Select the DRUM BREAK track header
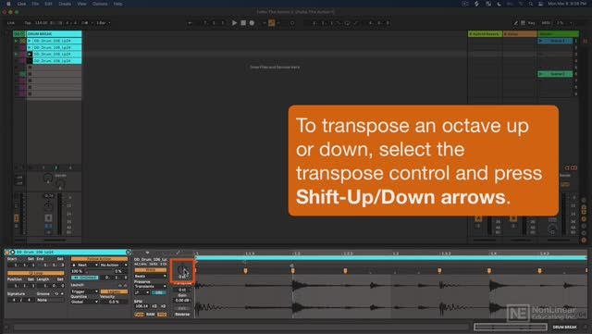Viewport: 592px width, 334px height. click(54, 34)
